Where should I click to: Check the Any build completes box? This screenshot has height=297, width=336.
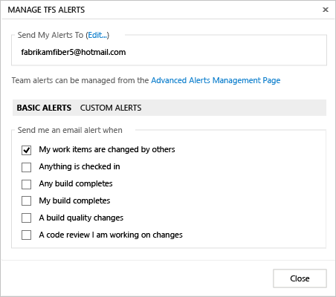(26, 184)
